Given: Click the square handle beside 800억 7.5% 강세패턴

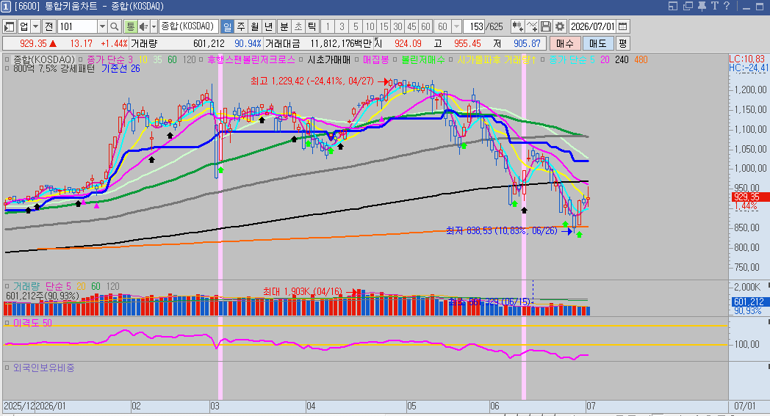Looking at the screenshot, I should pos(7,69).
